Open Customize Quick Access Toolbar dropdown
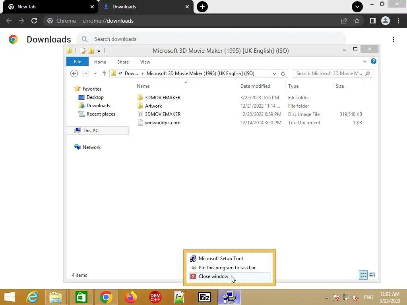The height and width of the screenshot is (305, 407). [99, 51]
